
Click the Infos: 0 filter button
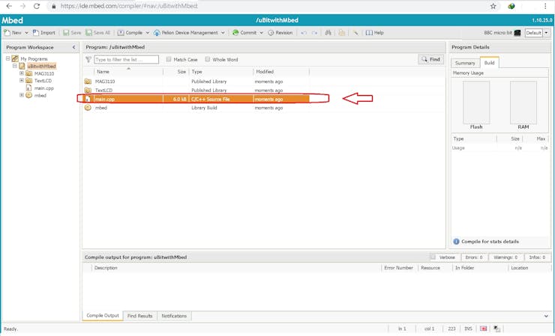point(537,257)
